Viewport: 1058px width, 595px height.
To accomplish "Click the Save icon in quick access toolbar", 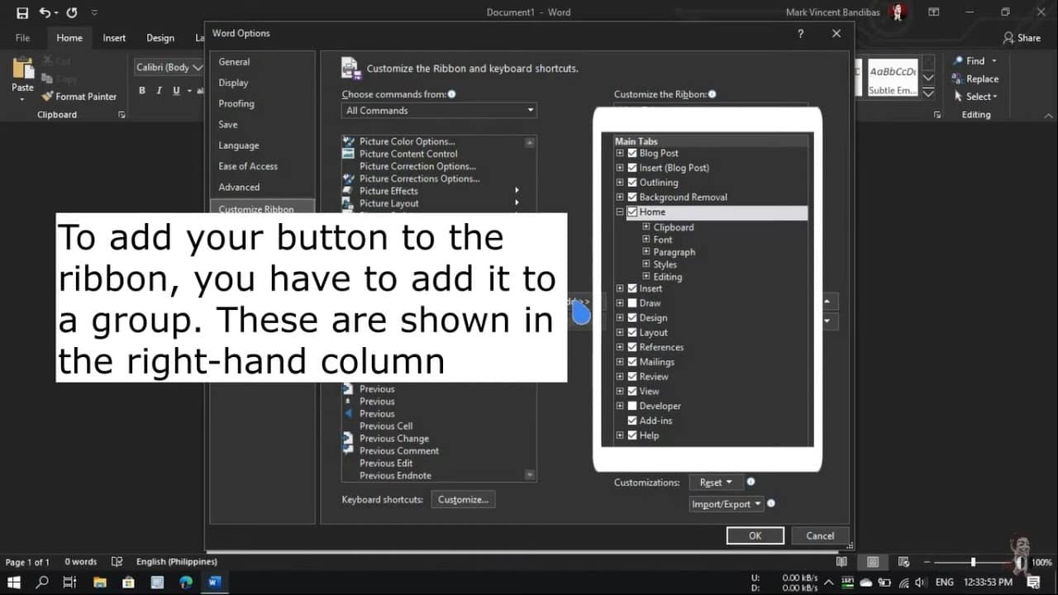I will point(22,12).
